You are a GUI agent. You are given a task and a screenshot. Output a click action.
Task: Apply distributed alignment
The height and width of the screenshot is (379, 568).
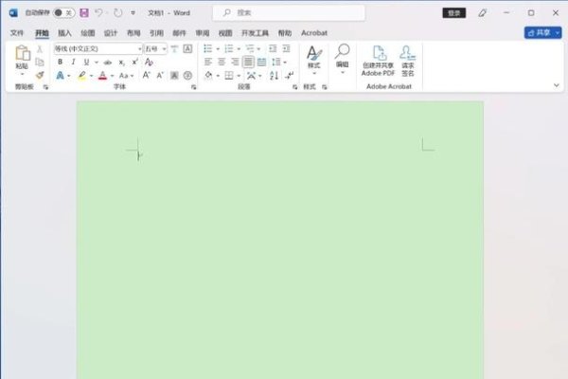(x=261, y=62)
